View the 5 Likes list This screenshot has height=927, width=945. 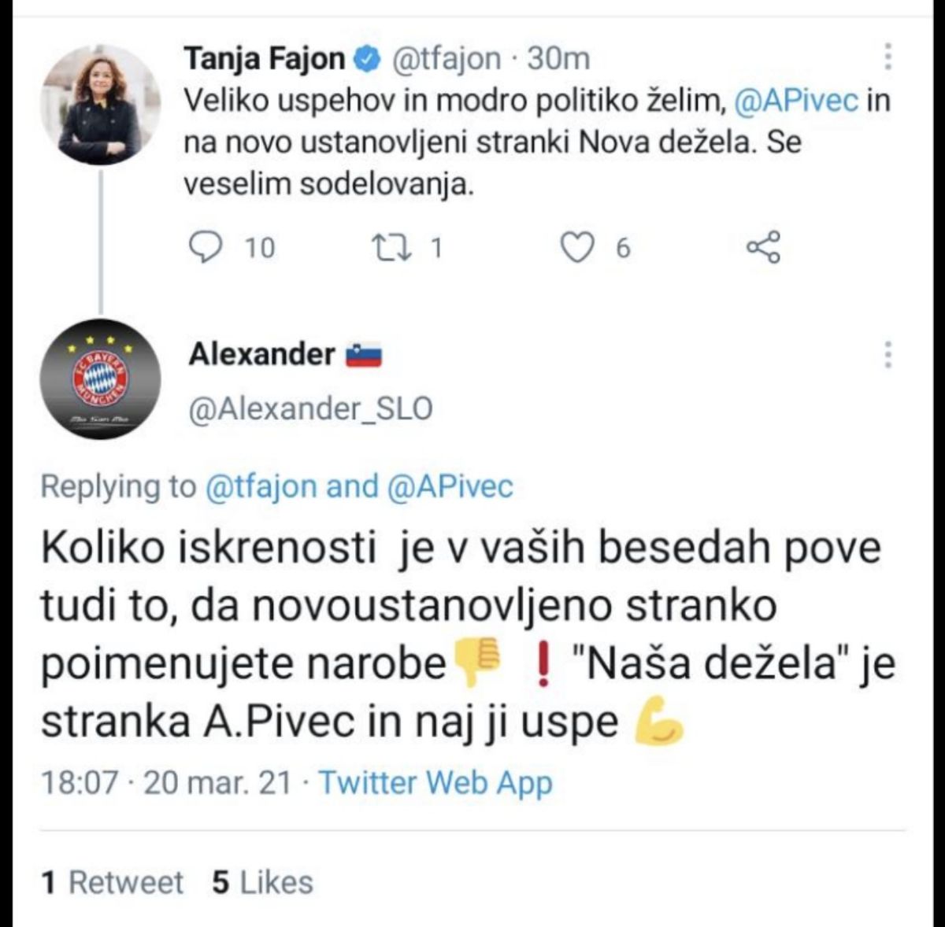(x=262, y=882)
